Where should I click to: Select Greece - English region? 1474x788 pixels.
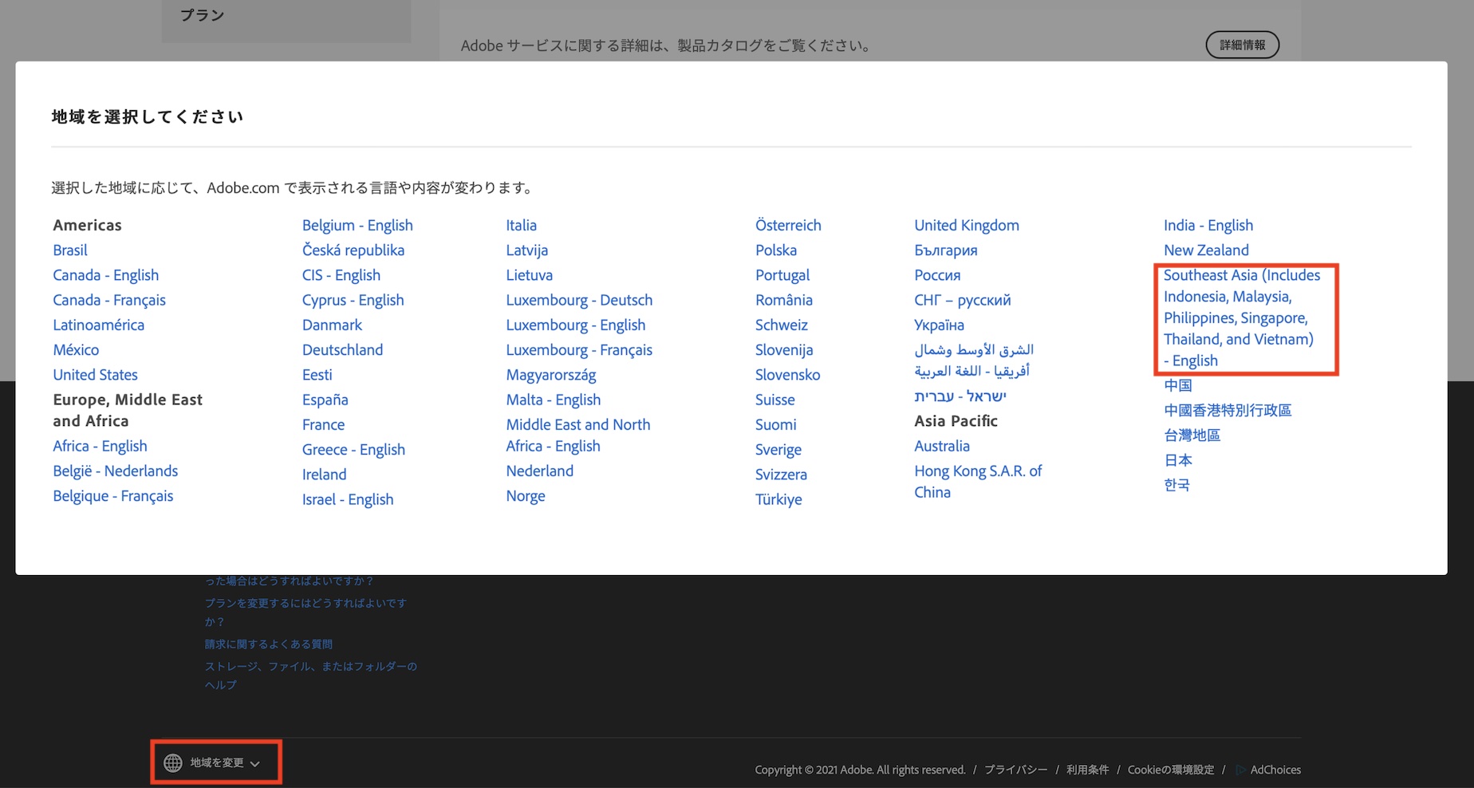coord(353,450)
